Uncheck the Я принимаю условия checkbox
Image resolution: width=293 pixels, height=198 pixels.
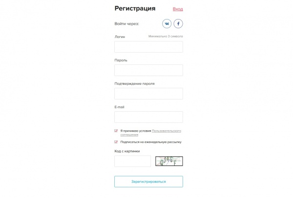tap(116, 131)
